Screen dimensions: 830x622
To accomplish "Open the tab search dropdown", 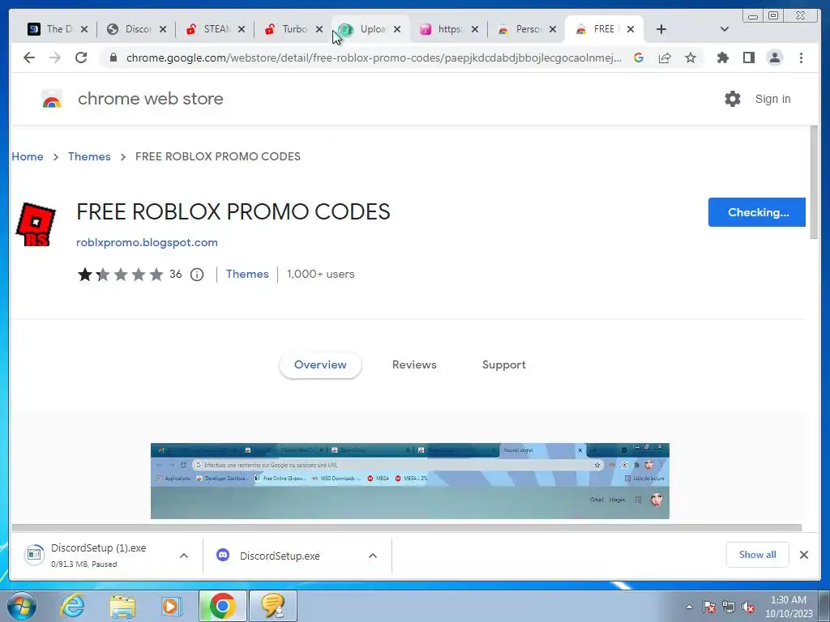I will 725,29.
